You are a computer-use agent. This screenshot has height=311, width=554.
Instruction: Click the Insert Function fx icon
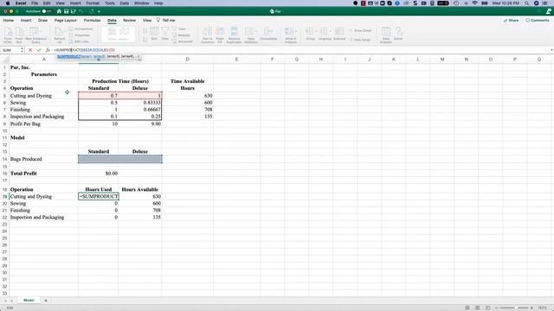point(48,50)
